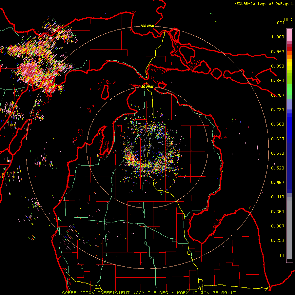The width and height of the screenshot is (295, 295).
Task: Click the 0.840 color scale value
Action: 278,81
